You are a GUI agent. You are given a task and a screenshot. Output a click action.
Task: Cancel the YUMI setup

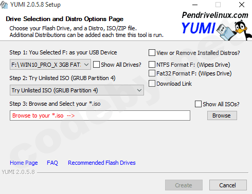[x=228, y=185]
